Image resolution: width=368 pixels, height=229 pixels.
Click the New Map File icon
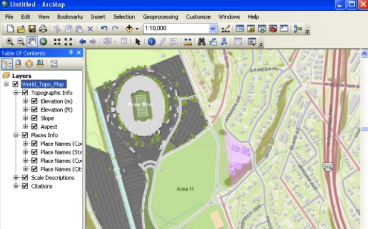point(10,28)
